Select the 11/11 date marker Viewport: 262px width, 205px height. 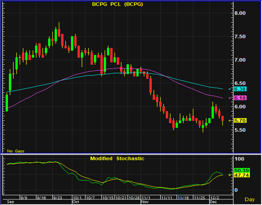167,198
